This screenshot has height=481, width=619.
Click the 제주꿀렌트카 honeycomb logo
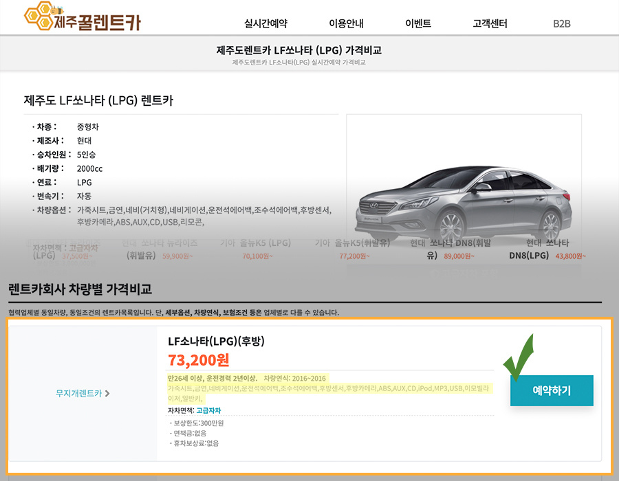point(83,16)
